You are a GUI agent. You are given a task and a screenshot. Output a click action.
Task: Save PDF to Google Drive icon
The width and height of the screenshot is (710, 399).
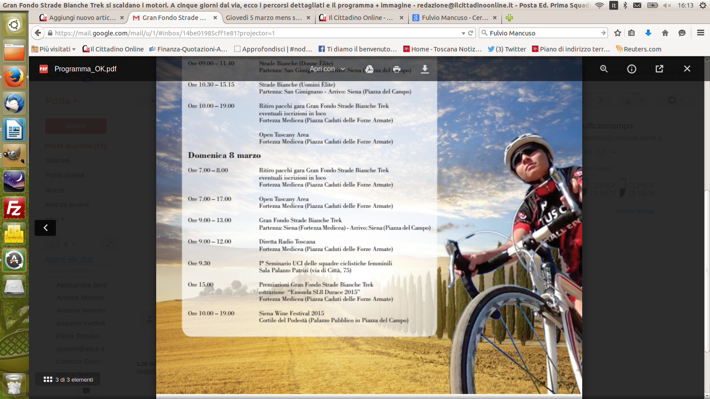pos(369,69)
